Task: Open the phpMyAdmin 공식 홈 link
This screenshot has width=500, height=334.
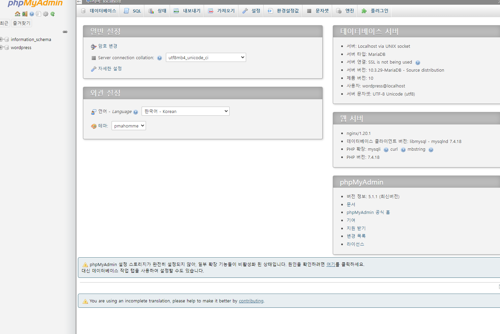Action: pyautogui.click(x=368, y=212)
